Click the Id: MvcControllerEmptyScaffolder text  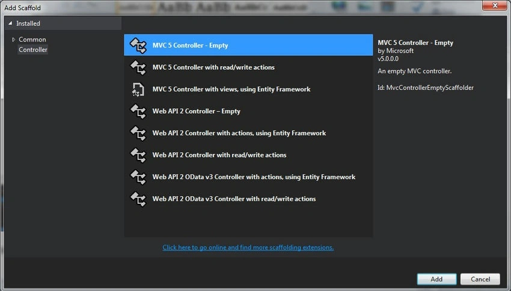[426, 88]
